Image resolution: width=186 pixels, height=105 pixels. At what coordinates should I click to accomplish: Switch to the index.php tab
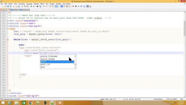5,10
